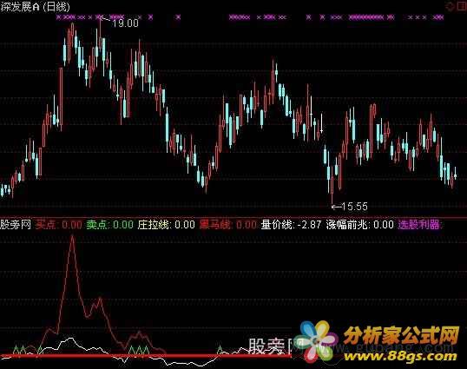Viewport: 467px width, 369px height.
Task: Click the 买点 indicator value label
Action: tap(59, 225)
